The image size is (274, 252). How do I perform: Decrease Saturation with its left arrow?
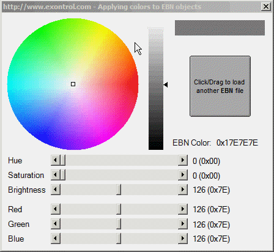(x=56, y=175)
